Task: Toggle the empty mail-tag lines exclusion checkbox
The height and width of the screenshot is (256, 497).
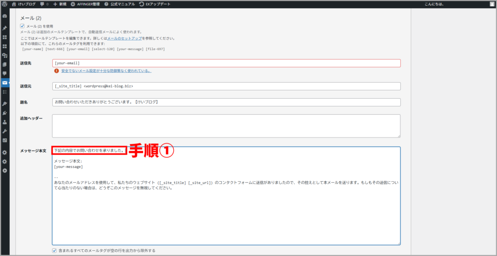Action: point(54,251)
